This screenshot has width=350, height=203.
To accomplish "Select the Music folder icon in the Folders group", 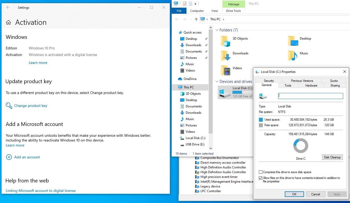I will 292,56.
